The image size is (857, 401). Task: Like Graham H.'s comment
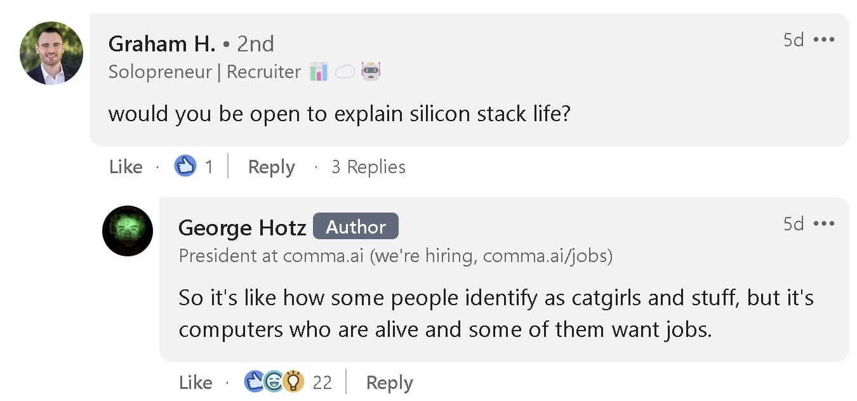[x=126, y=167]
